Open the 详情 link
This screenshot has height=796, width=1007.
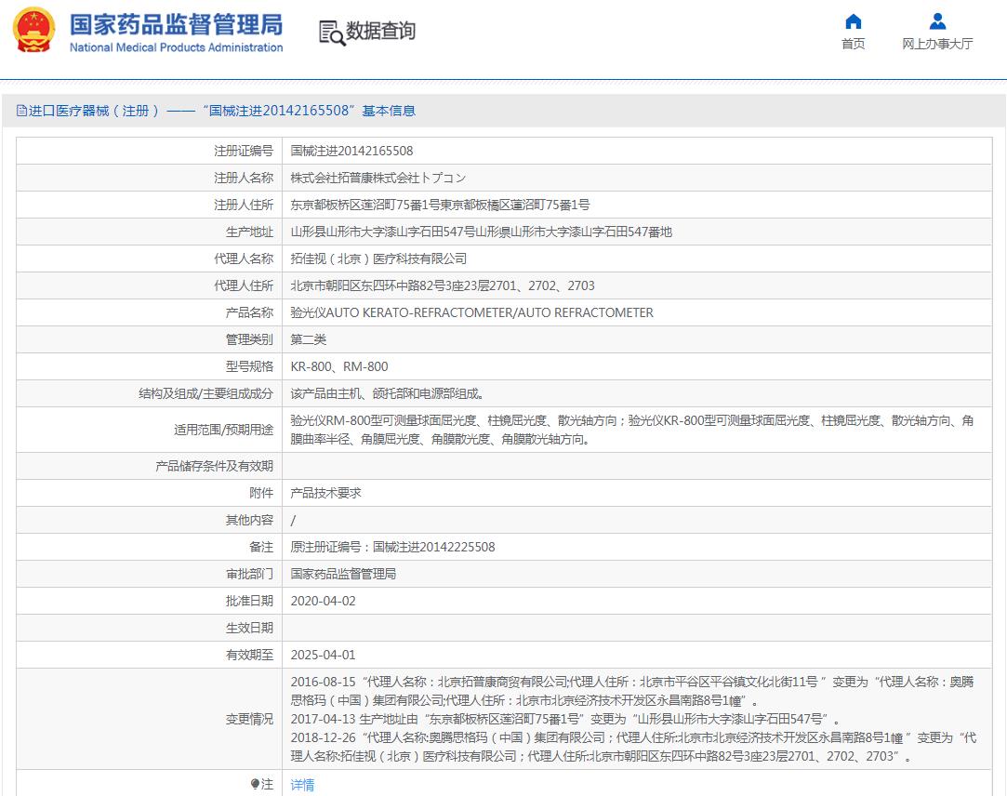tap(302, 785)
